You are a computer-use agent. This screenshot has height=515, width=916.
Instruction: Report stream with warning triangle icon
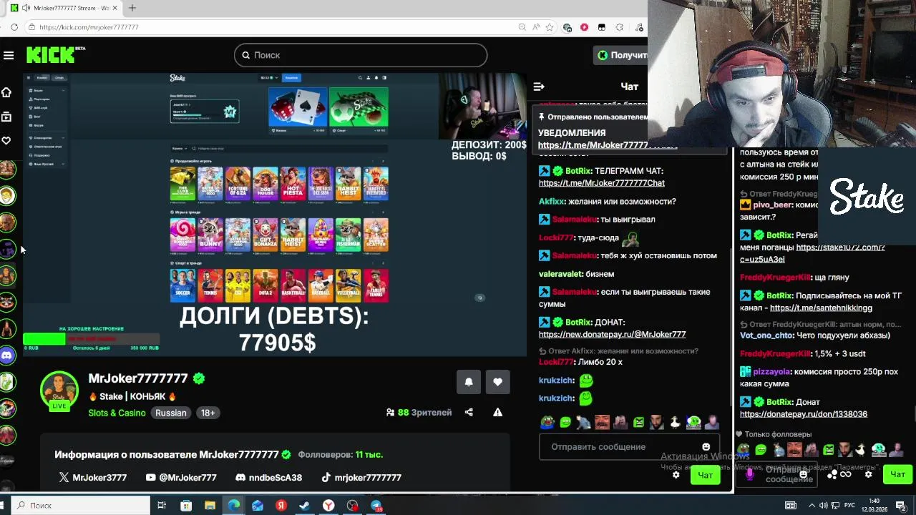click(497, 412)
